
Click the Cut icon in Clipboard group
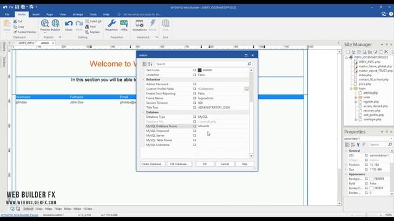pos(15,21)
